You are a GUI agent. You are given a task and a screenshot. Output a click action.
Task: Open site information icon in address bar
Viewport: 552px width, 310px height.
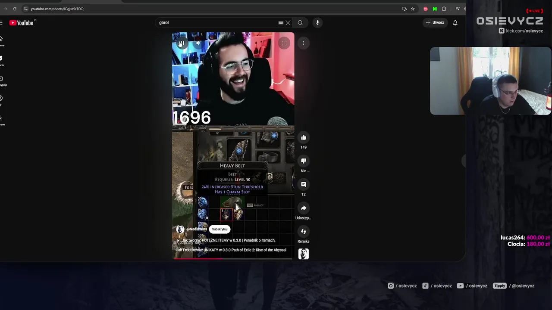tap(26, 9)
